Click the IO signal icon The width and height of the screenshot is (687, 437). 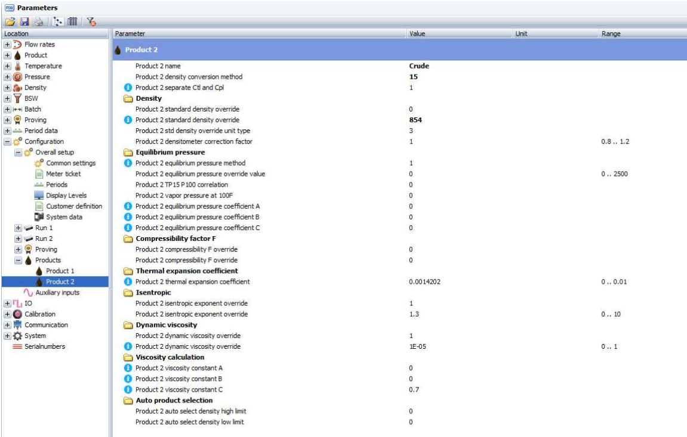[x=17, y=303]
